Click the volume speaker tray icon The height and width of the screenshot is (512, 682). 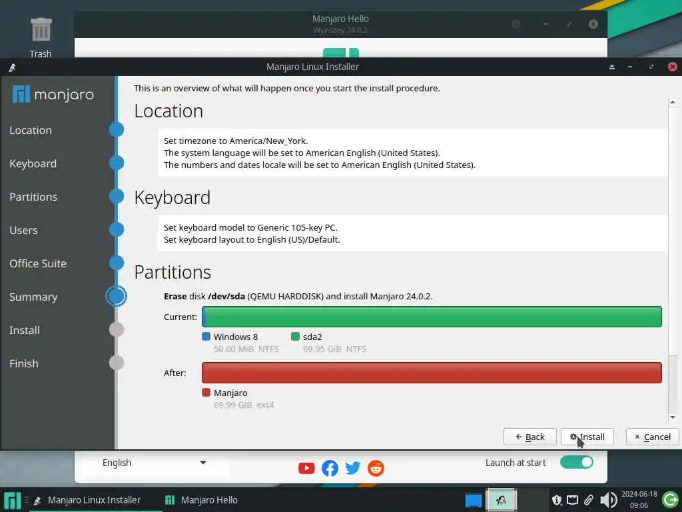click(x=609, y=500)
